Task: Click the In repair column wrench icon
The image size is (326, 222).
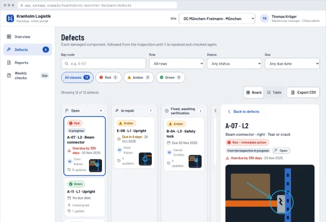Action: [117, 111]
